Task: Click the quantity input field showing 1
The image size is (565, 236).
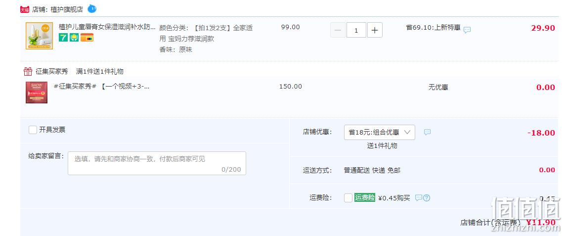Action: coord(356,30)
